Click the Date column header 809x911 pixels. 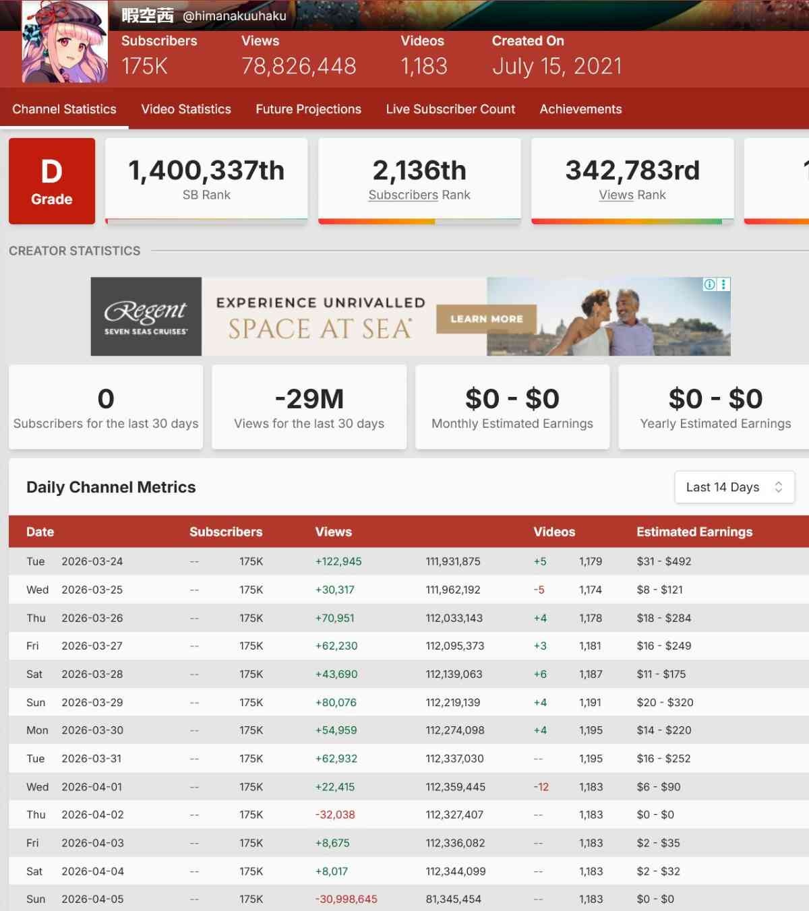tap(40, 532)
